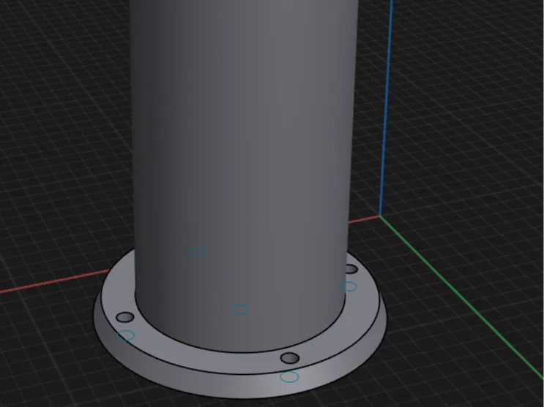Pick the bolt hole at the flange's front

(290, 358)
